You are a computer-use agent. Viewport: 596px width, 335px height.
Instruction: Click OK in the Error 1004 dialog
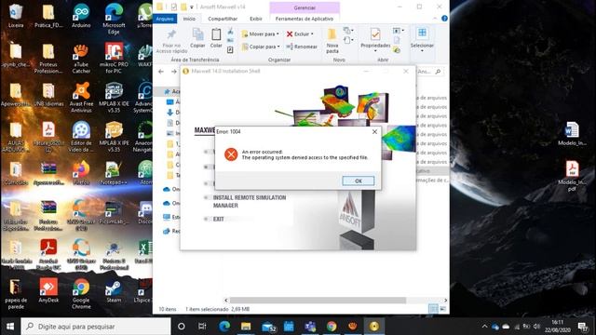point(358,181)
